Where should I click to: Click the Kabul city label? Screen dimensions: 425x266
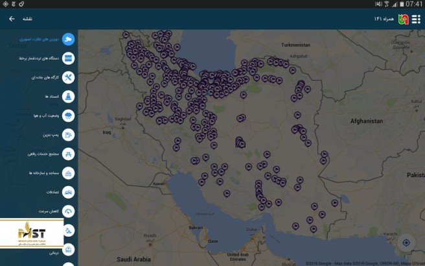click(417, 101)
